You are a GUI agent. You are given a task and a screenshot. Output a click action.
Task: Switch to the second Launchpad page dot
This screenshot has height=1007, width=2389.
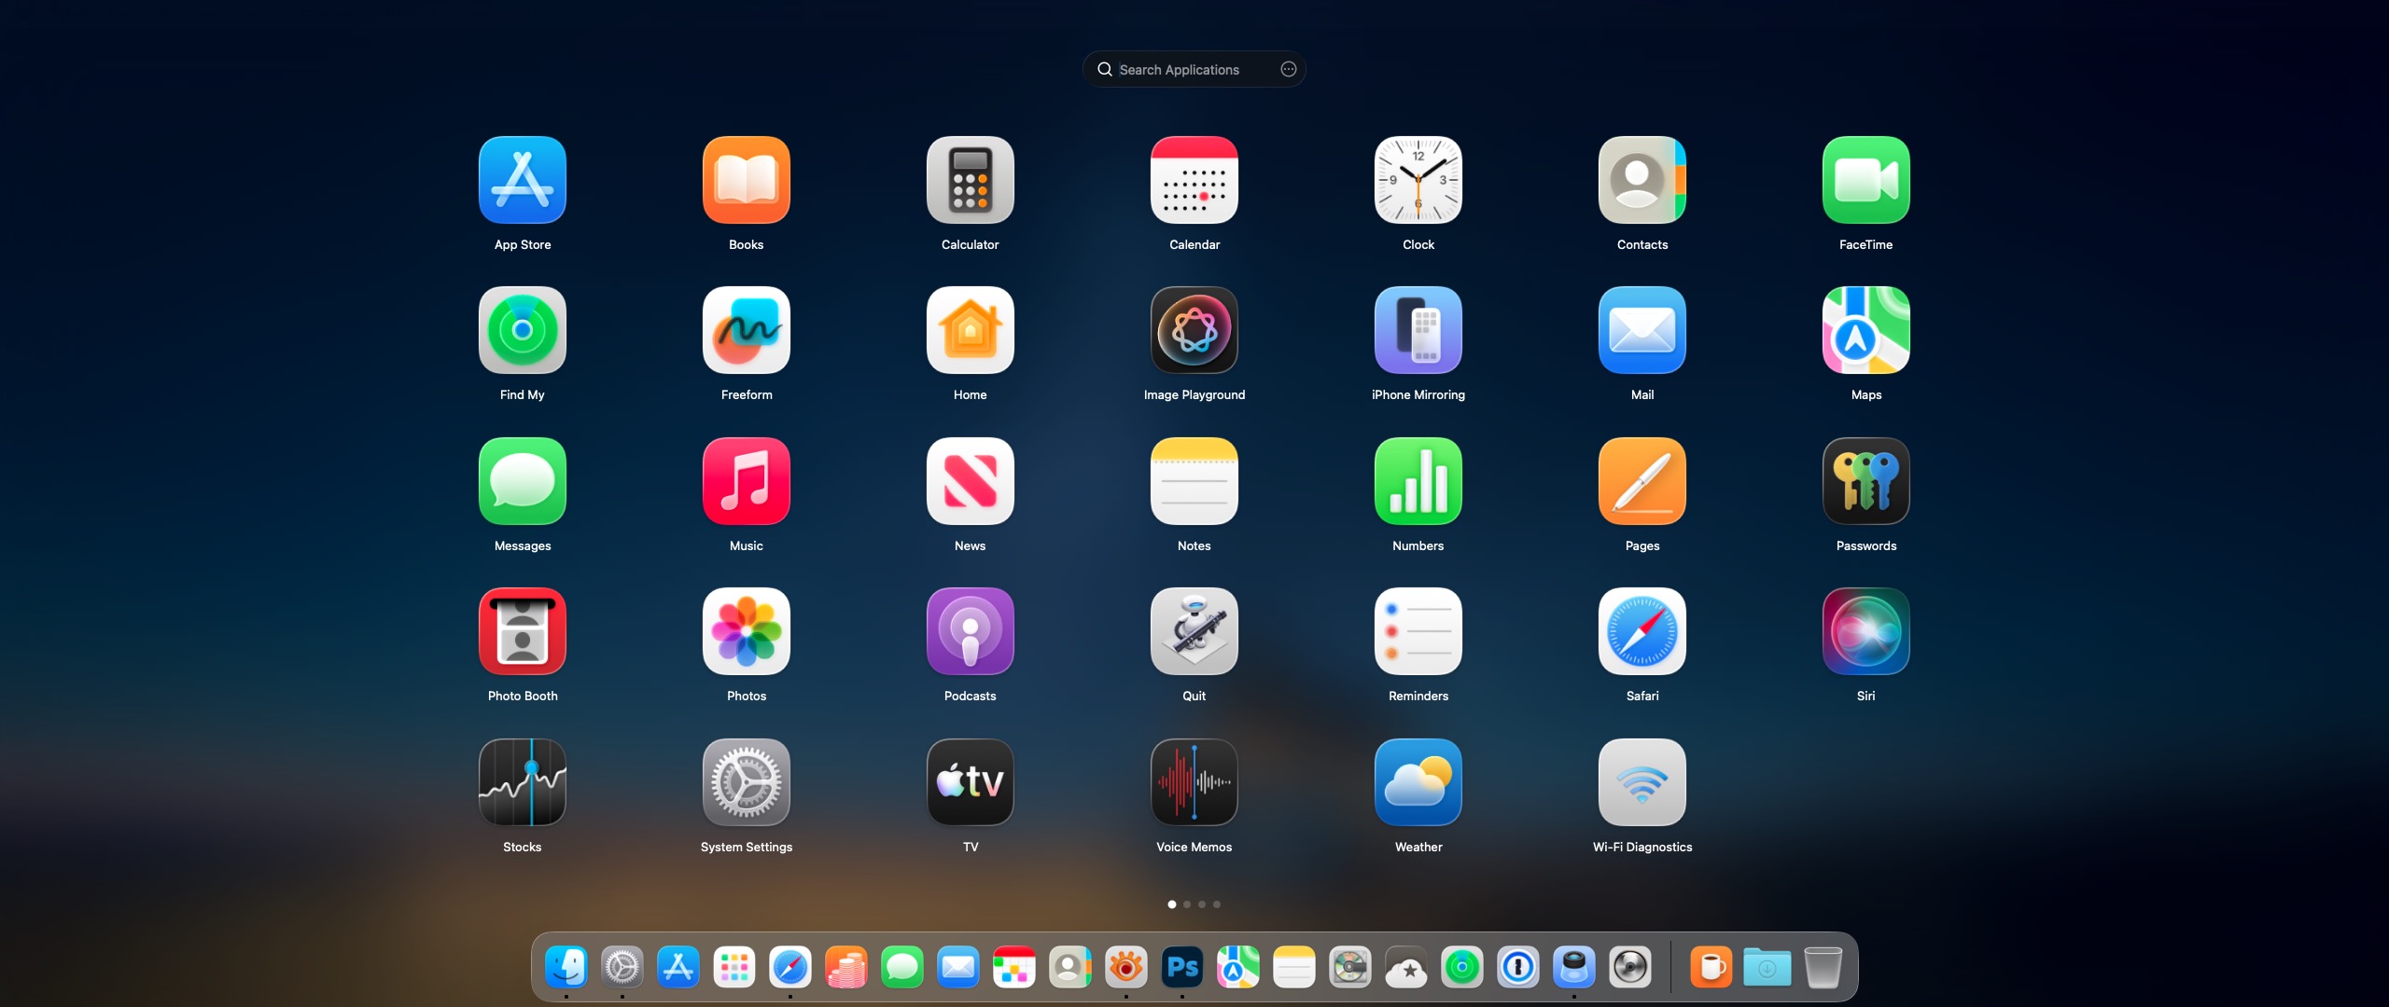point(1187,904)
